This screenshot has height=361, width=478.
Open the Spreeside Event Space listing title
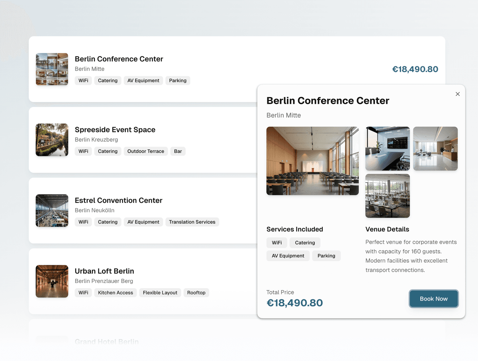(115, 130)
